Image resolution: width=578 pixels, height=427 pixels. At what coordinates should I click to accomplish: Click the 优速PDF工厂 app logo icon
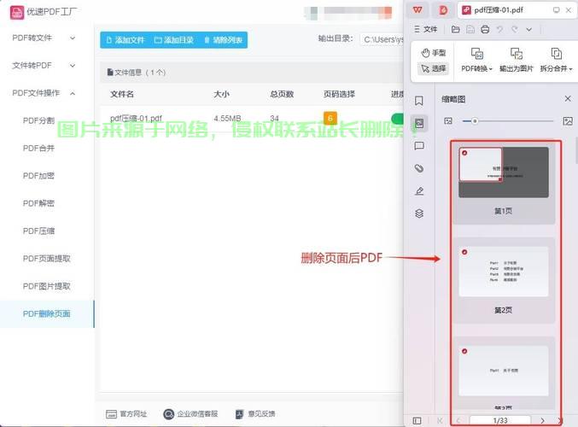tap(16, 12)
